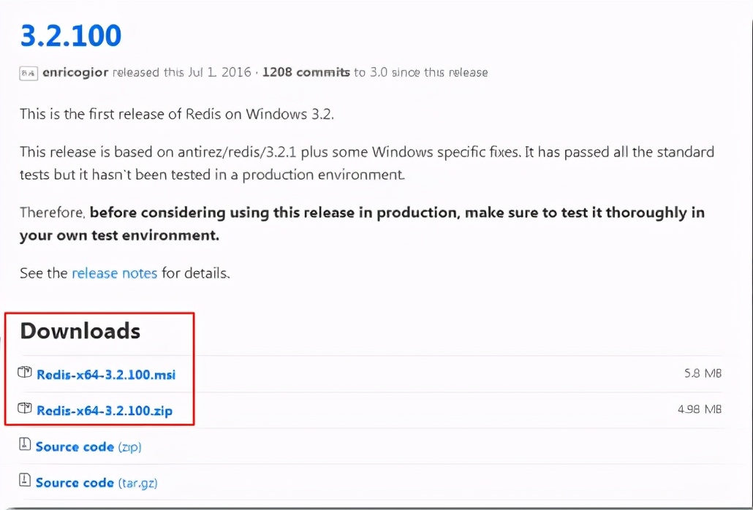Click the "first release of Redis on Windows" sentence
The image size is (753, 510).
pyautogui.click(x=176, y=114)
